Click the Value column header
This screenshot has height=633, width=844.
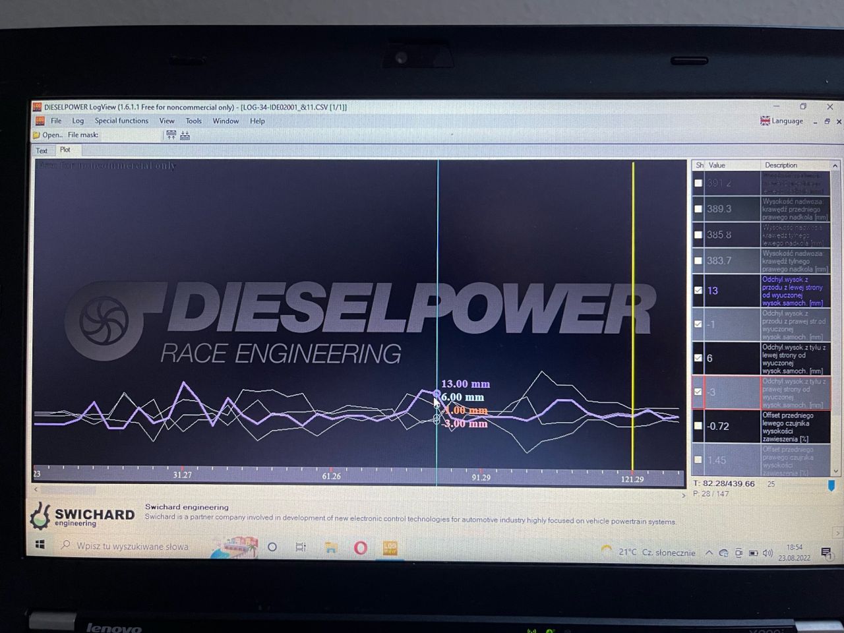(x=717, y=166)
